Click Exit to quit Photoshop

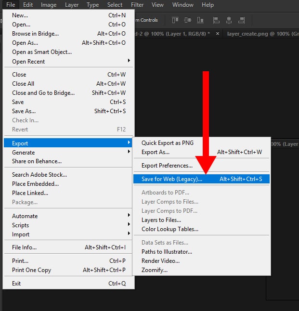pos(68,283)
